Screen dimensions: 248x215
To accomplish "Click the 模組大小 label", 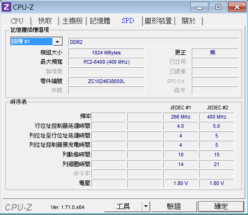I will tap(52, 53).
